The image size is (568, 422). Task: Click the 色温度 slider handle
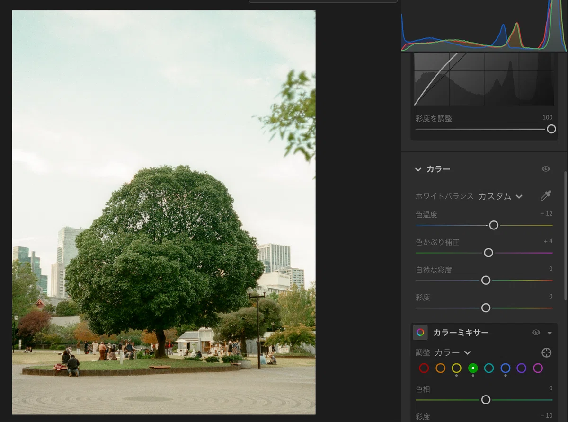[494, 225]
